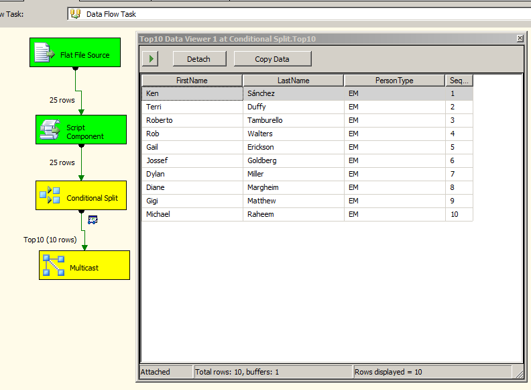Click EM PersonType cell in Gigi row
Viewport: 531px width, 390px height.
click(394, 201)
